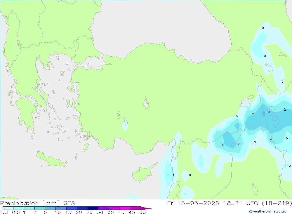
Task: Click the '20' legend scale label
Action: pyautogui.click(x=79, y=212)
